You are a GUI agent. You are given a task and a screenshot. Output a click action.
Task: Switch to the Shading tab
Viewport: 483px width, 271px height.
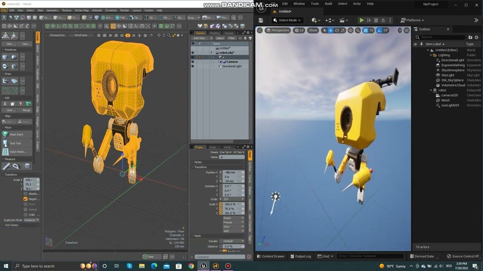click(214, 33)
